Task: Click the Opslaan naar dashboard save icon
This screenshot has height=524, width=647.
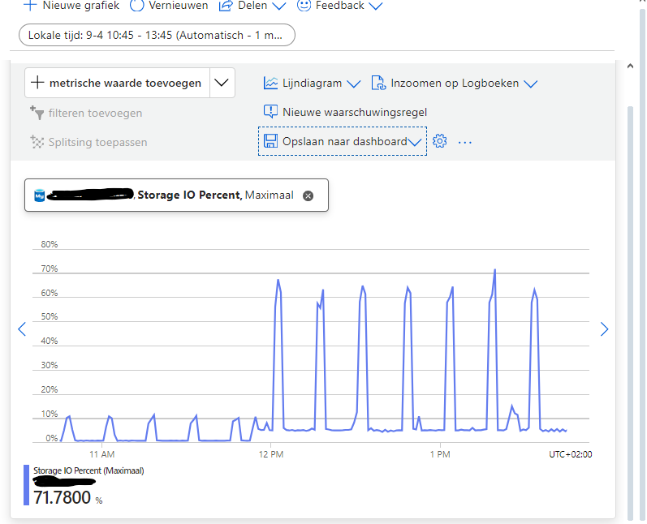Action: click(x=270, y=141)
